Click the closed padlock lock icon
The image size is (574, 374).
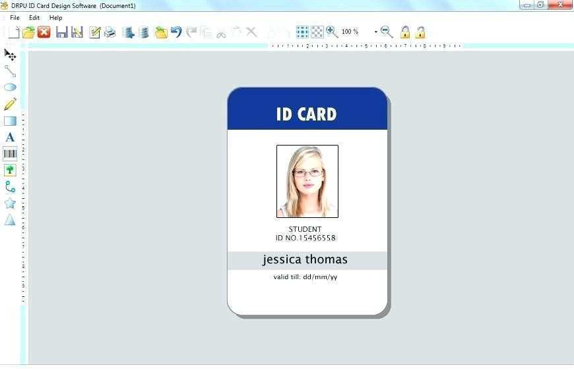pos(405,32)
